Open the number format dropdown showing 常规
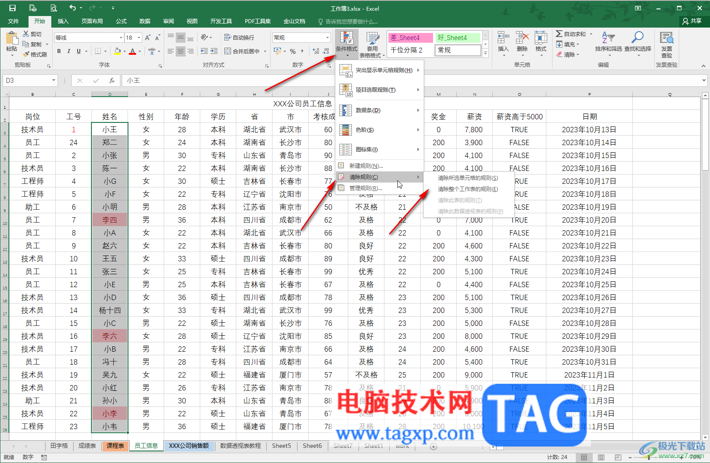Image resolution: width=710 pixels, height=463 pixels. coord(328,38)
